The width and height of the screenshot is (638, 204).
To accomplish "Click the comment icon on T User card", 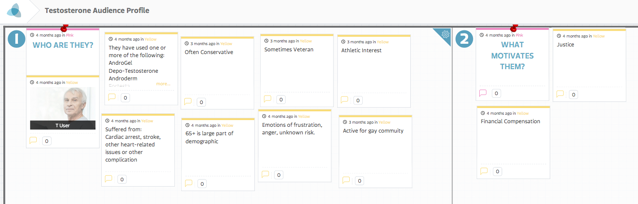I will pos(33,140).
